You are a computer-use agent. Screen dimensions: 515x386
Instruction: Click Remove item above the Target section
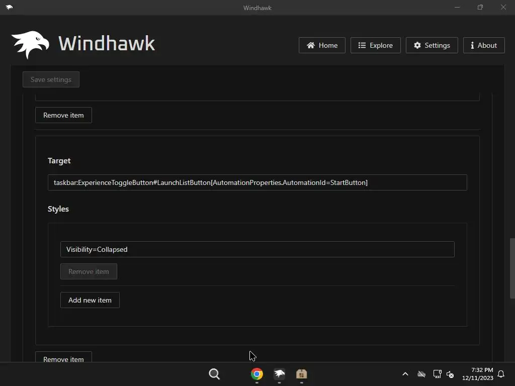(63, 115)
